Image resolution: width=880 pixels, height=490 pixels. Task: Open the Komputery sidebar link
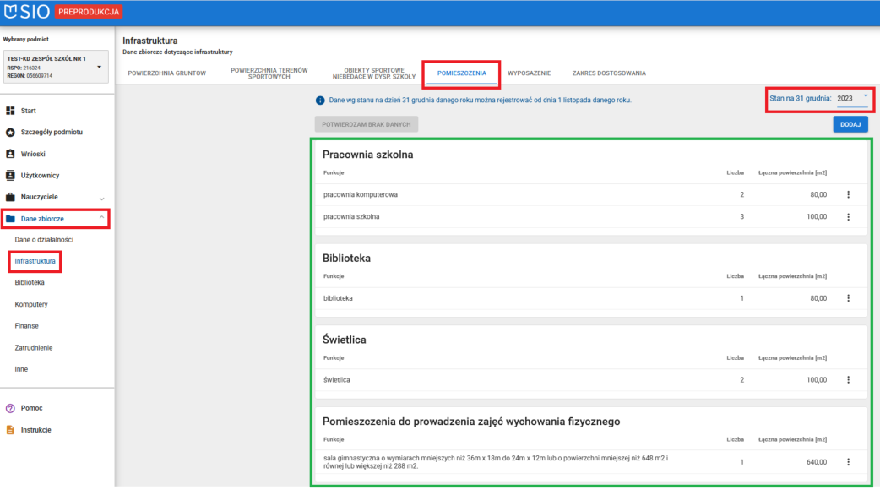pyautogui.click(x=31, y=304)
